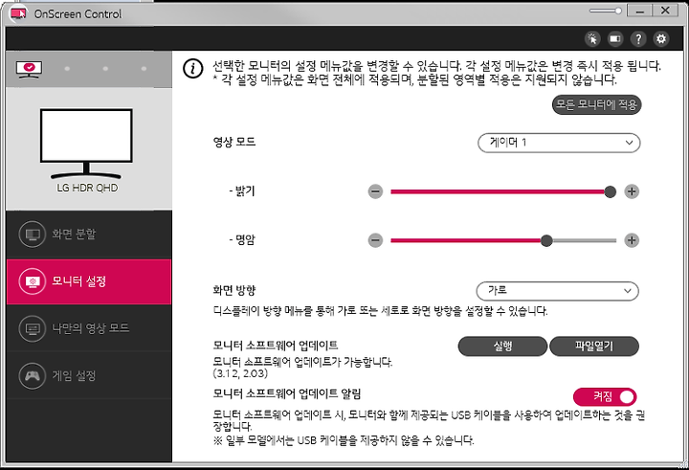Click the 게임 설정 gamepad icon
The image size is (689, 470).
[33, 375]
